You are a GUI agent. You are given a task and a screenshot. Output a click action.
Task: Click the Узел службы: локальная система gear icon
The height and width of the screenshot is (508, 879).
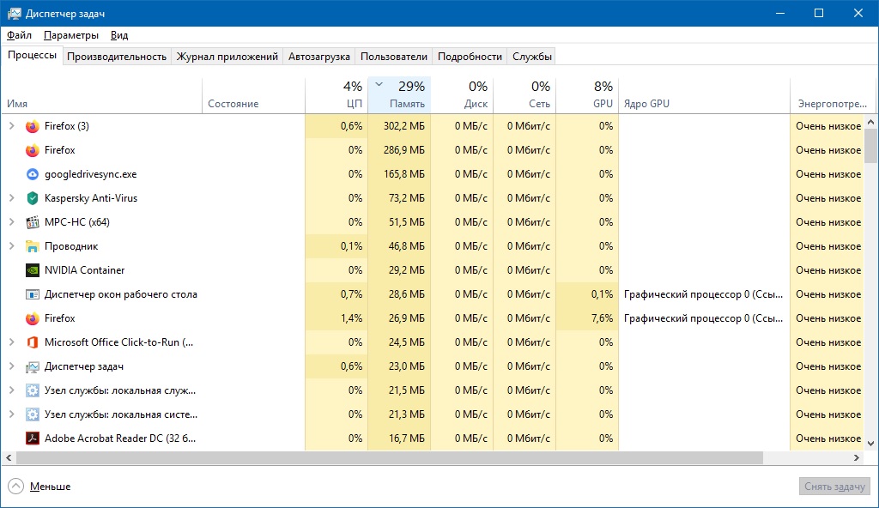(x=33, y=415)
